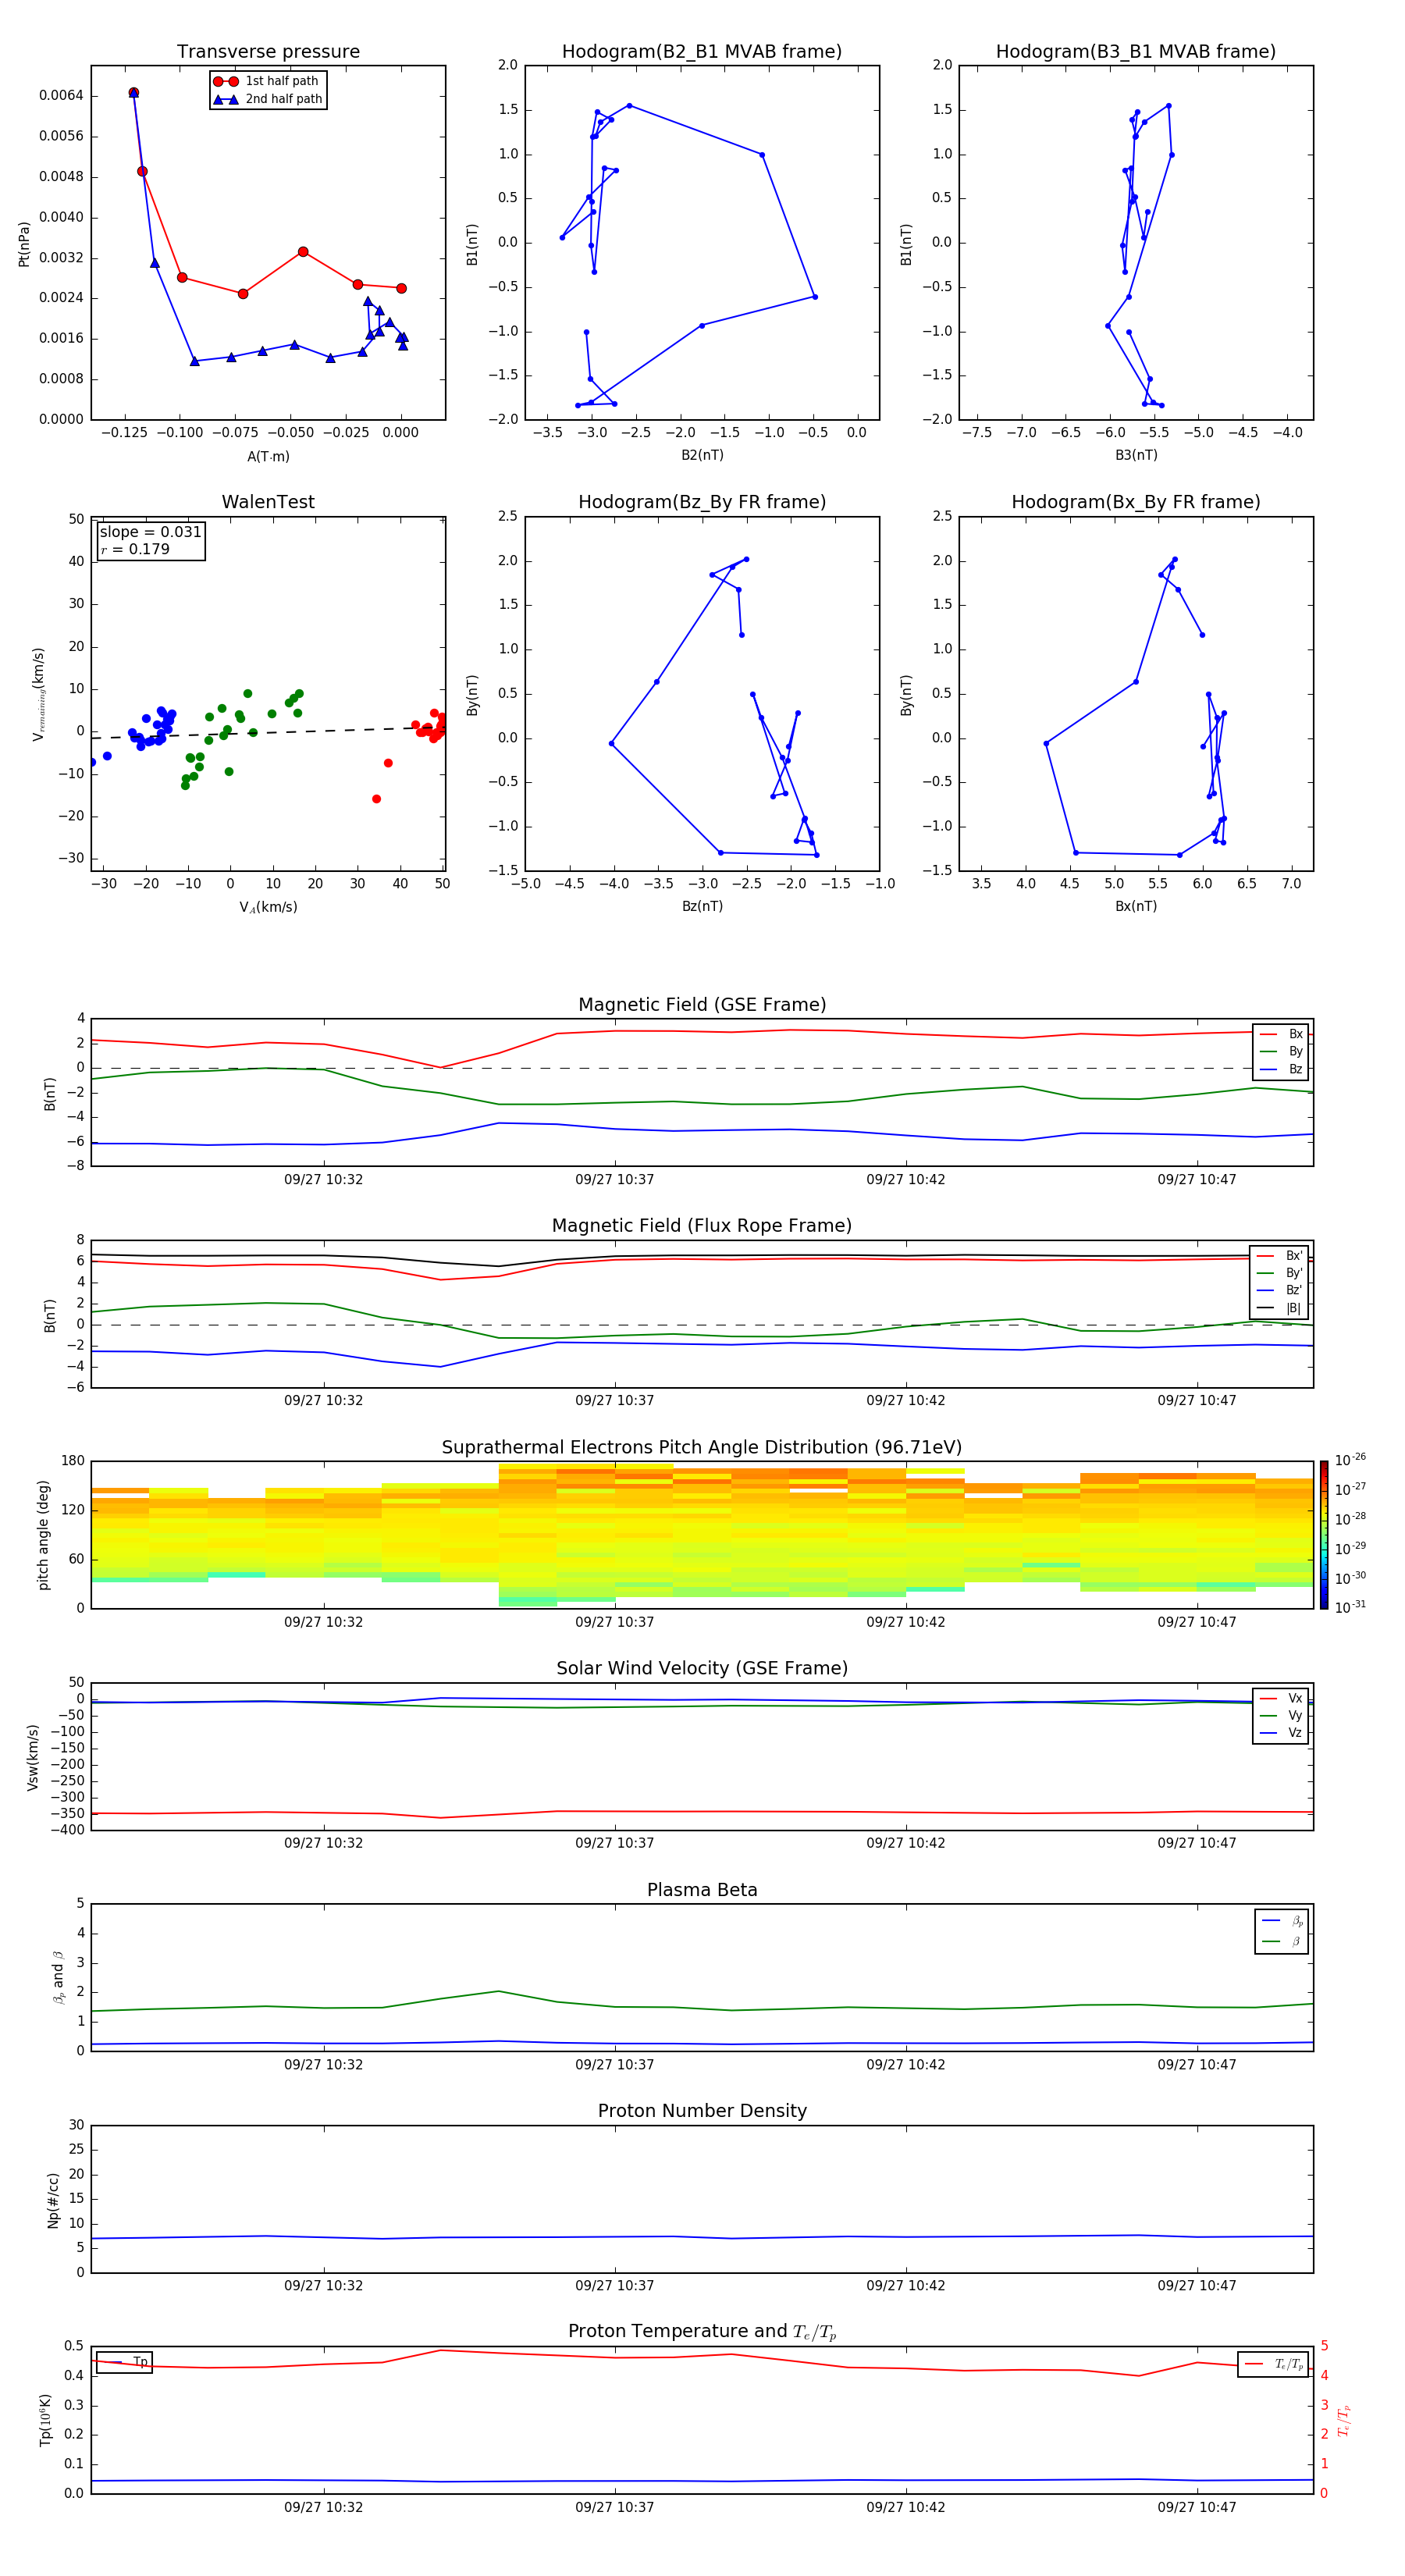Select the '1st half path' legend entry
This screenshot has height=2576, width=1405.
(x=266, y=81)
